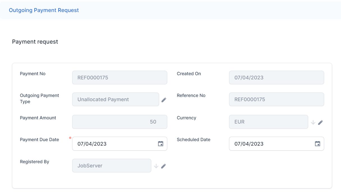
Task: Focus the Payment Amount field
Action: pos(120,122)
